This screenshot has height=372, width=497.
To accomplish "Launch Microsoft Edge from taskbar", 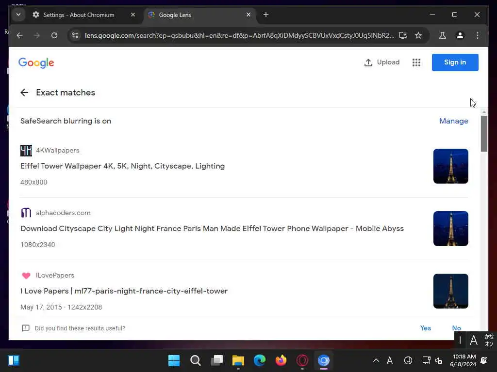I will pos(260,360).
